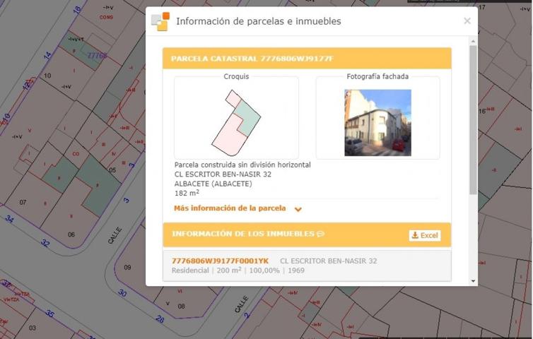This screenshot has width=533, height=339.
Task: Click the dialog's vertical scrollbar thumb
Action: [473, 120]
